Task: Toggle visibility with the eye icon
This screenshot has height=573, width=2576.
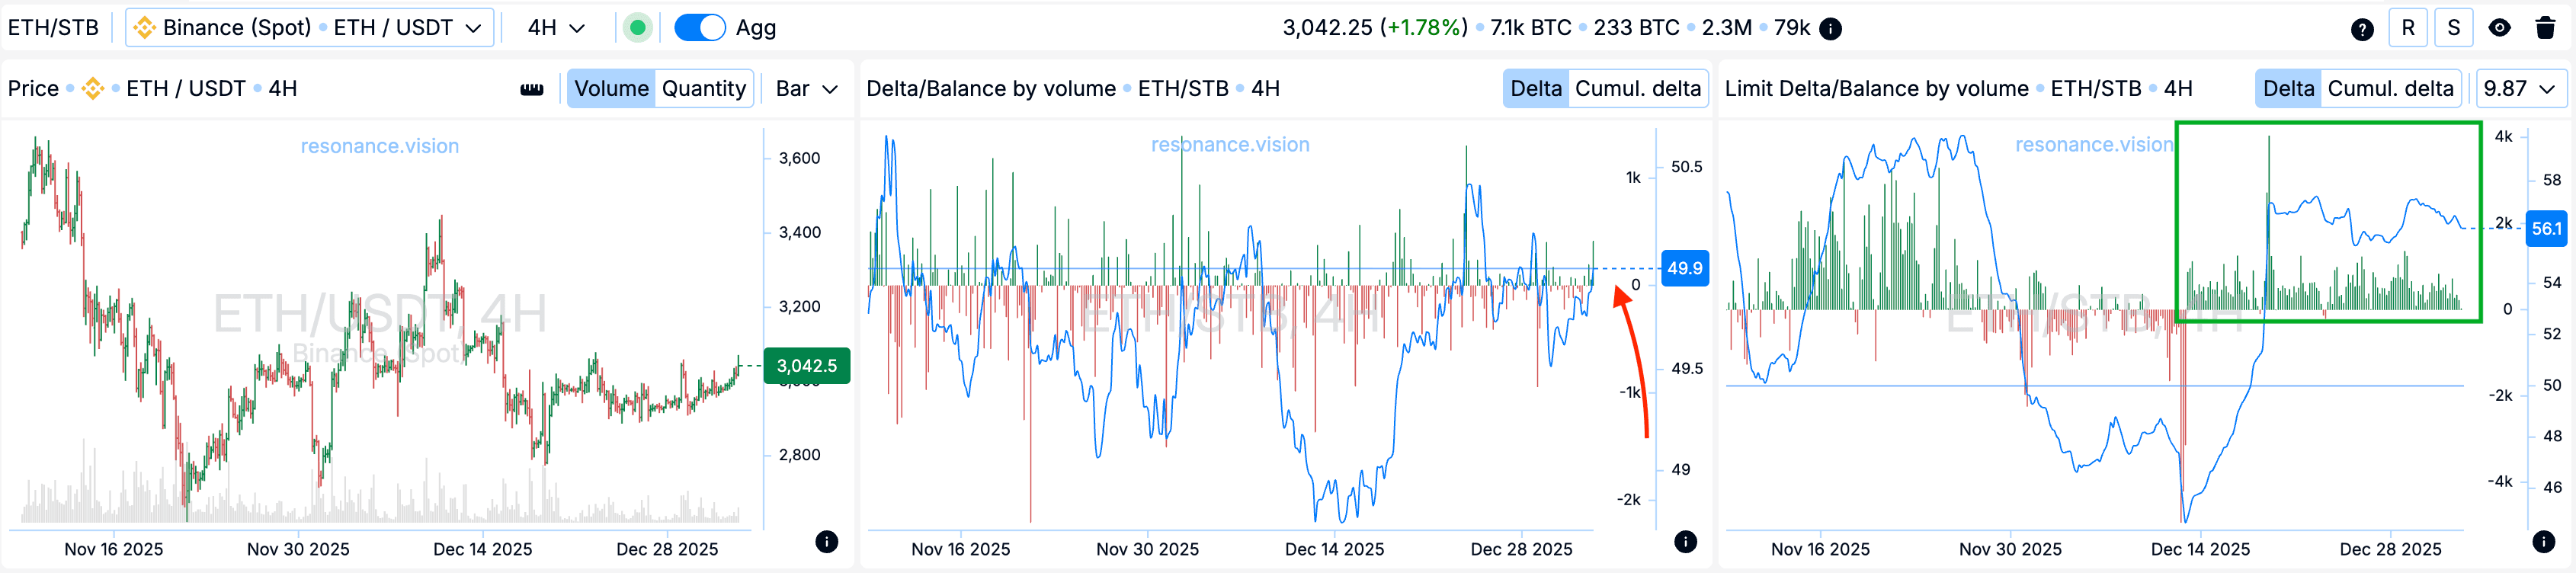Action: pos(2499,28)
